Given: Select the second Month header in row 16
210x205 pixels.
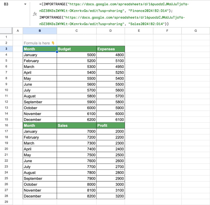Looking at the screenshot, I should click(x=40, y=125).
